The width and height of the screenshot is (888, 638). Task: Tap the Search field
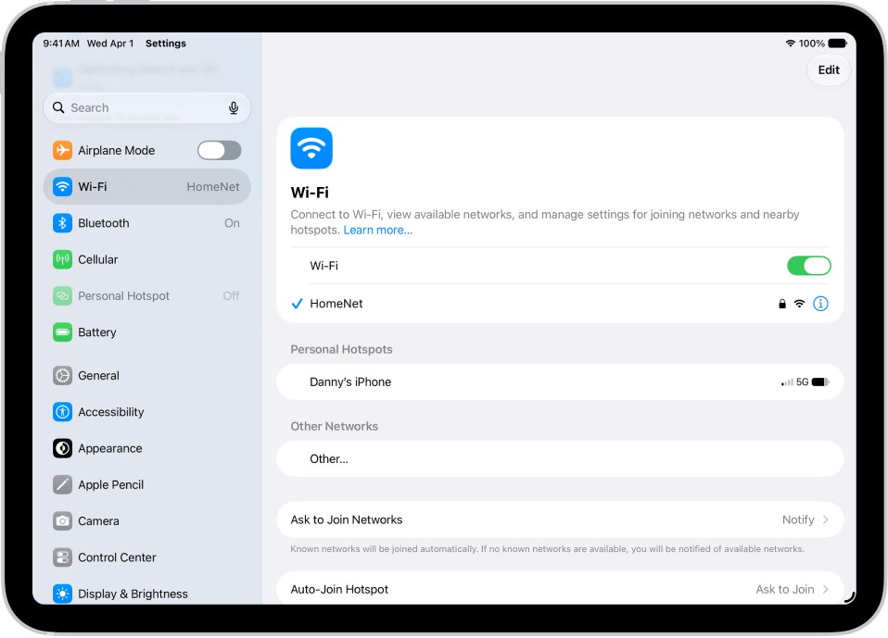(146, 108)
